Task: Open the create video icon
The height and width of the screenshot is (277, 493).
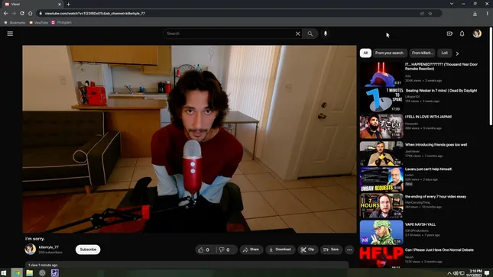Action: (449, 34)
